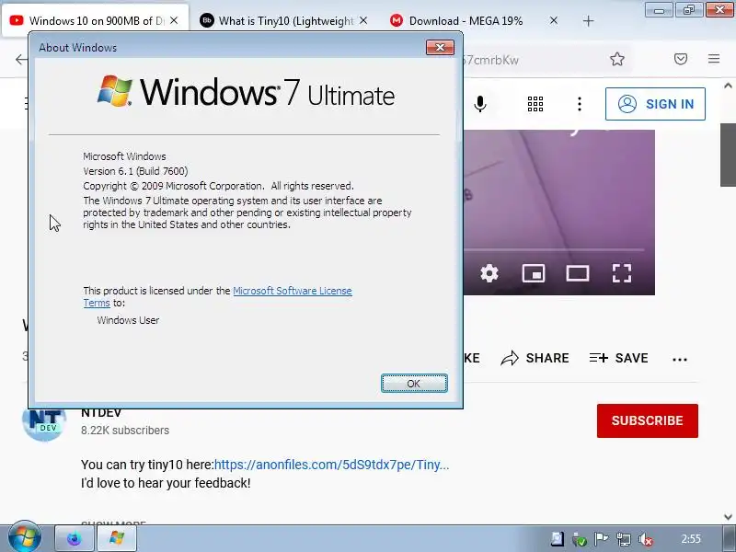Click the About Windows taskbar button

click(x=117, y=538)
